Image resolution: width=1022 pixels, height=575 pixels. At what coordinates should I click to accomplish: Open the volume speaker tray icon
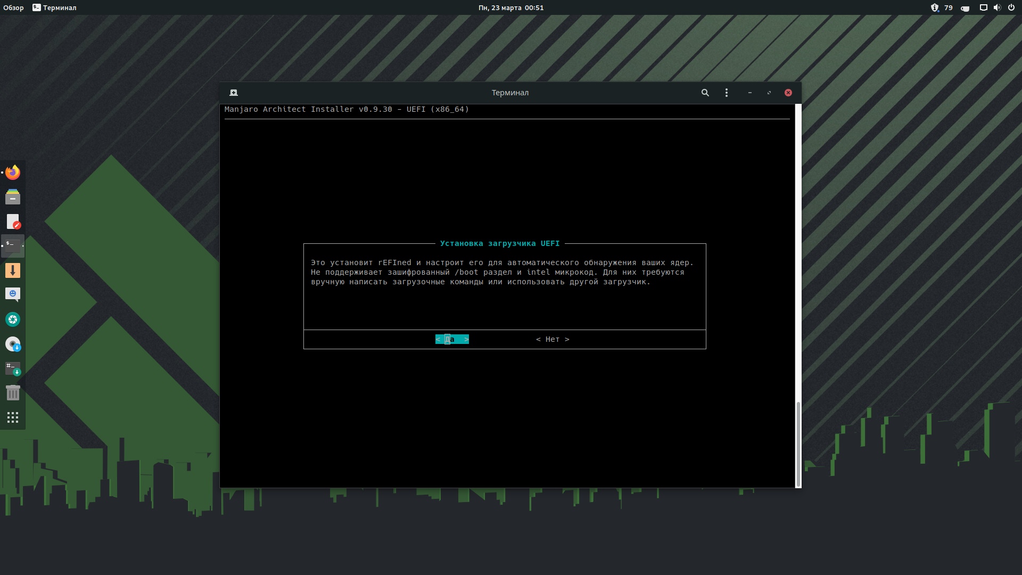point(997,7)
